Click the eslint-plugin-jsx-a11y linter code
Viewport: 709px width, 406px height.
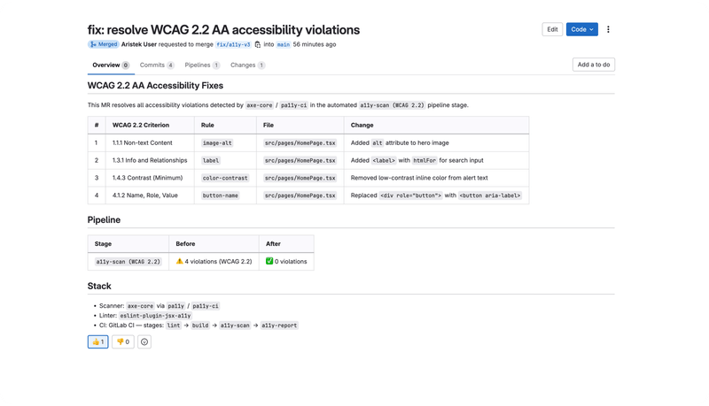(x=155, y=316)
